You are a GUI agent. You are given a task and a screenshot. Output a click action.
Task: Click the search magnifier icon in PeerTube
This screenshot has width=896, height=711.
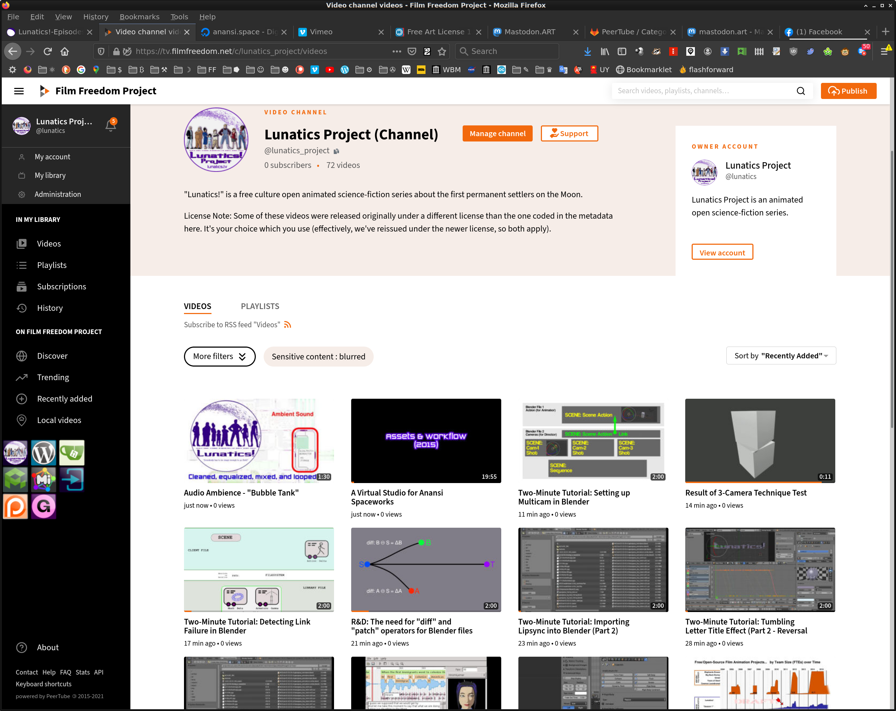(x=800, y=91)
